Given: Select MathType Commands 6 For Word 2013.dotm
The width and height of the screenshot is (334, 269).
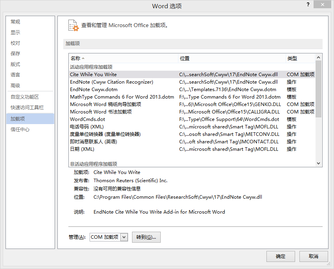Looking at the screenshot, I should tap(192, 97).
